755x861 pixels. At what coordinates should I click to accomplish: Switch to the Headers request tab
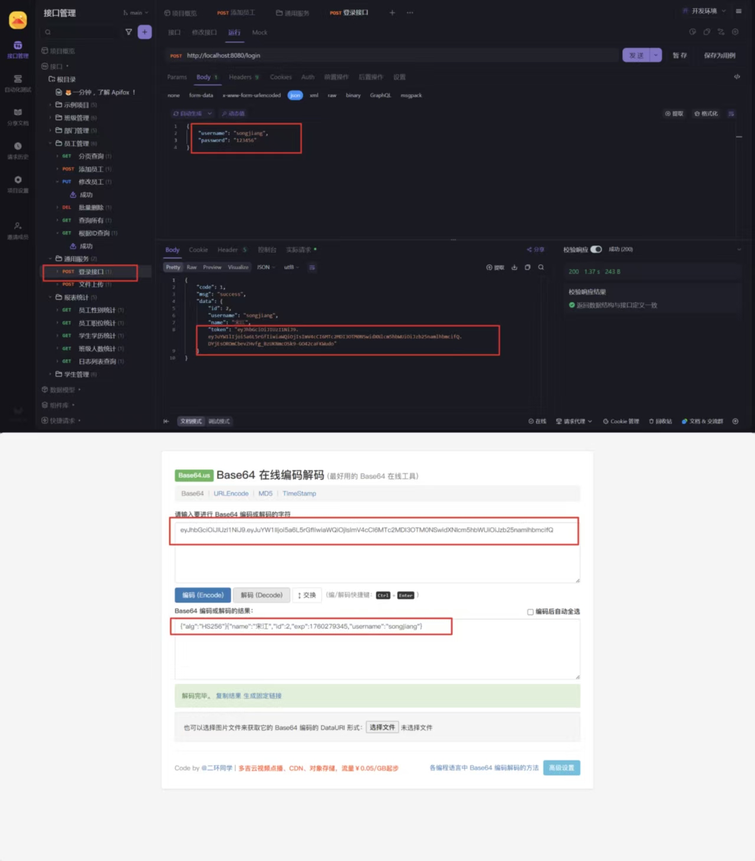(x=240, y=77)
